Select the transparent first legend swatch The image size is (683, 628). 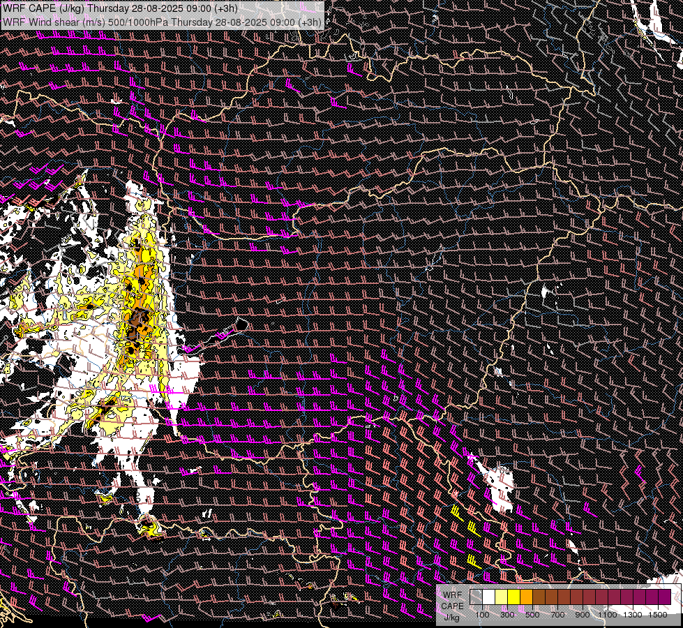(476, 597)
